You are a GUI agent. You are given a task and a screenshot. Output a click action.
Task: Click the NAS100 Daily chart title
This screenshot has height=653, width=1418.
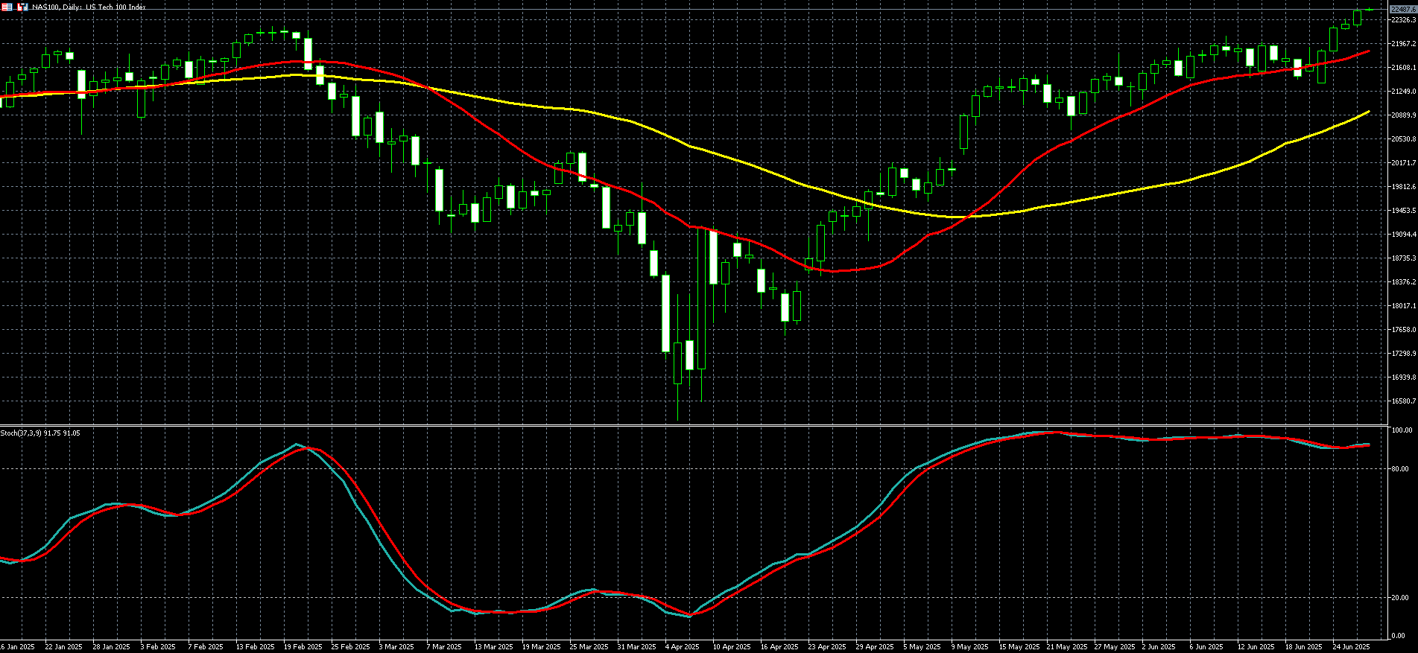89,7
